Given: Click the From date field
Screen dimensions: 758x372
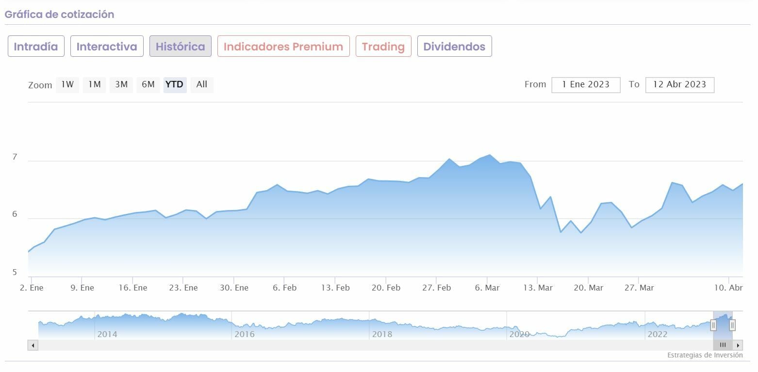Looking at the screenshot, I should pyautogui.click(x=586, y=84).
